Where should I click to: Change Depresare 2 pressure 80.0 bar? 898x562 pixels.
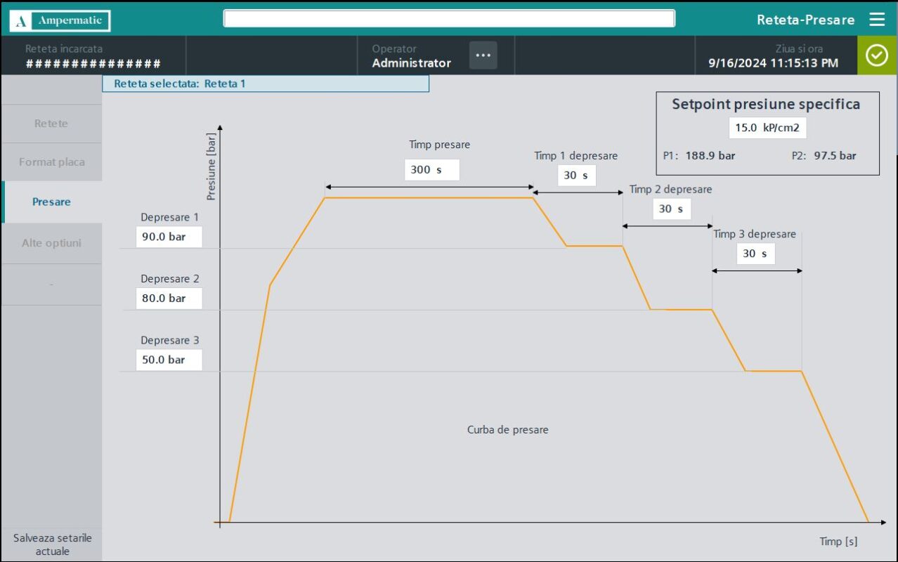[169, 299]
